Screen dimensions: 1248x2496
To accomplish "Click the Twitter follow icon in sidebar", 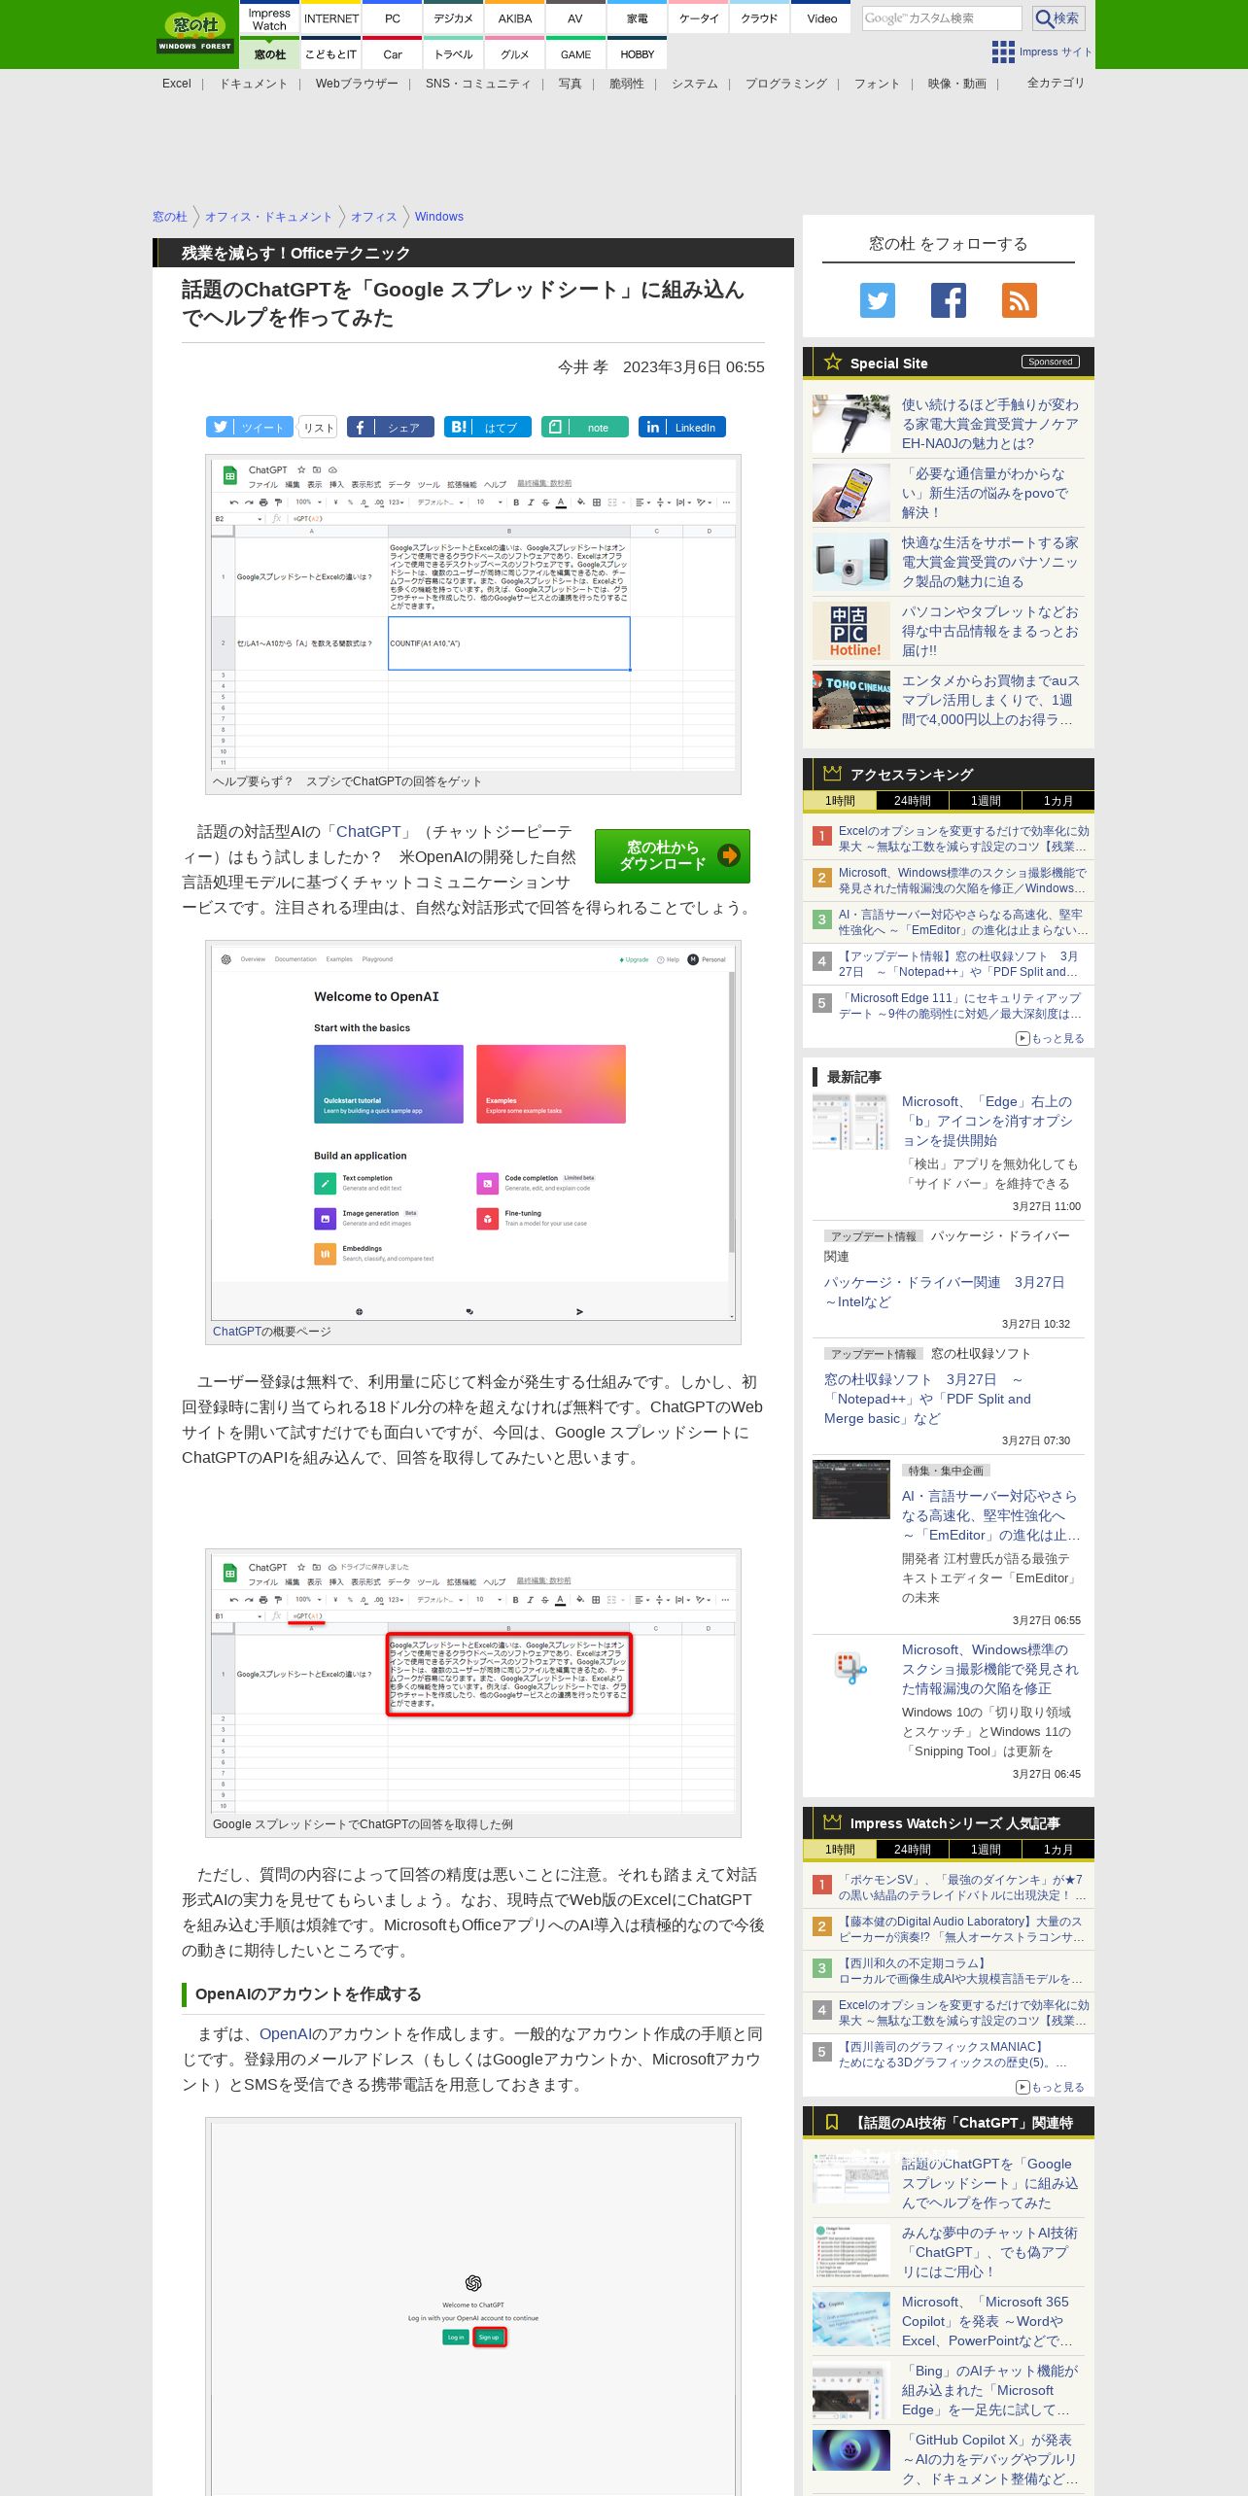I will point(877,300).
